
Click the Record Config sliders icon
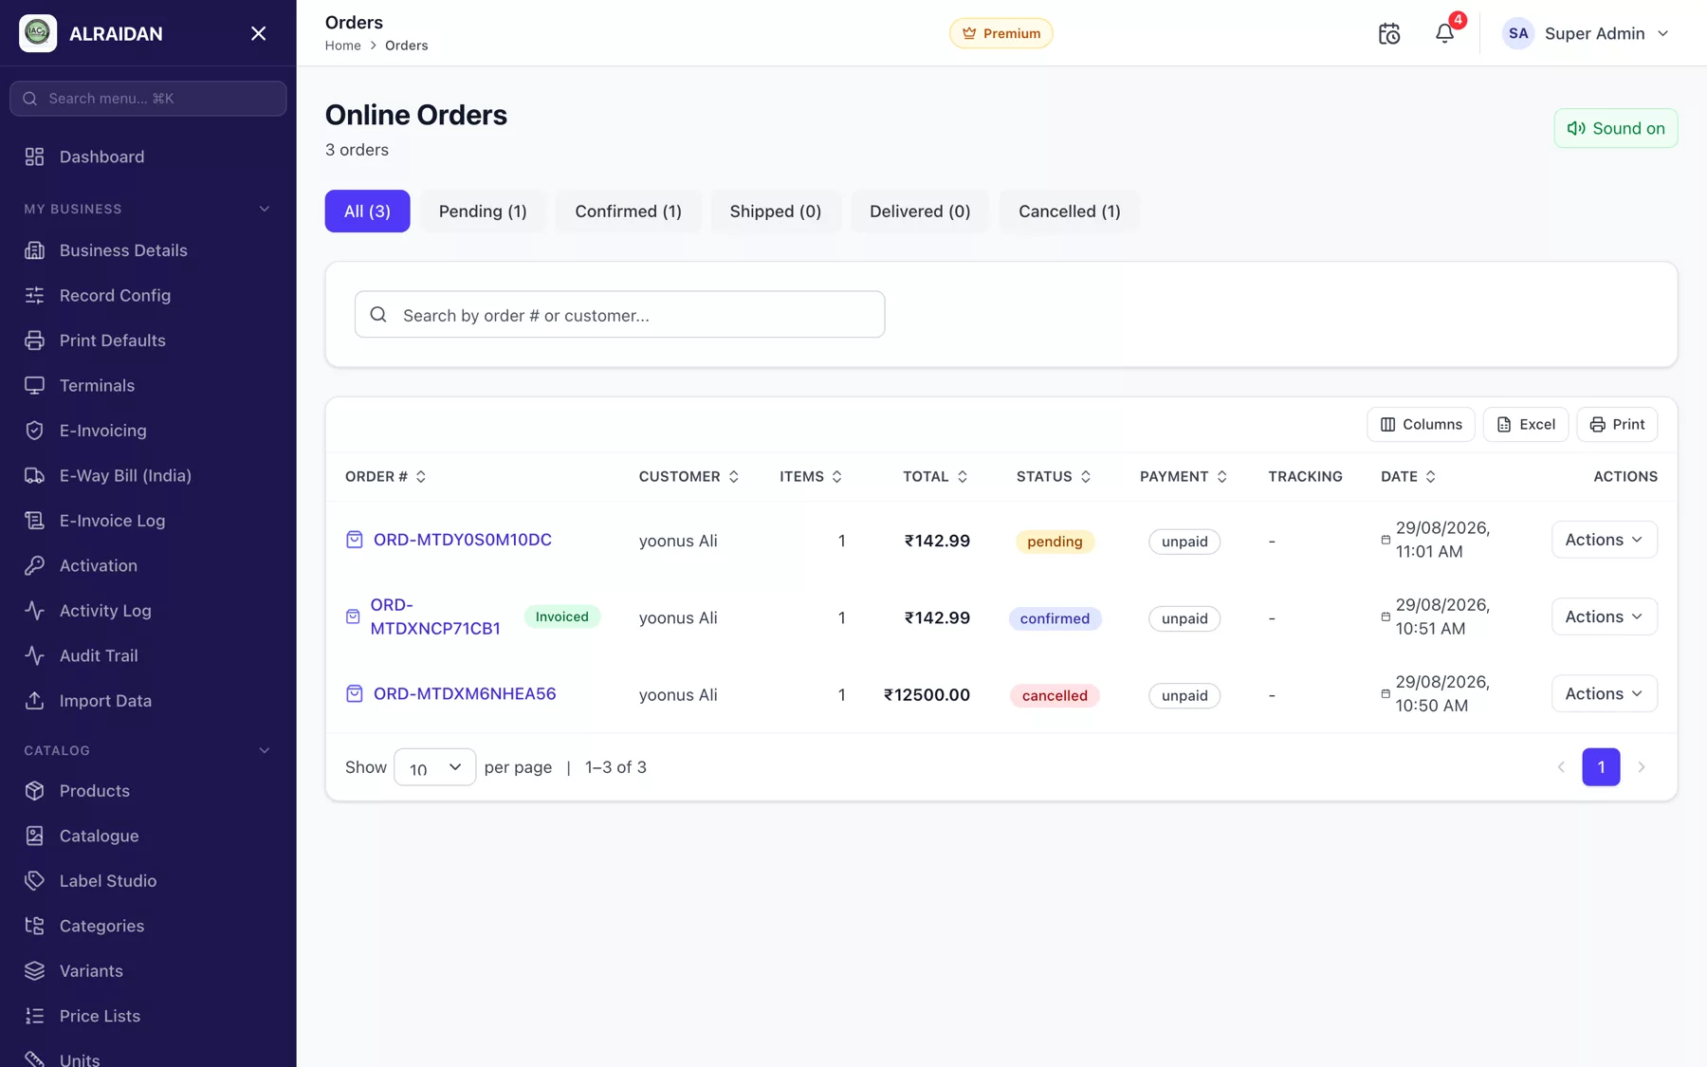tap(35, 295)
